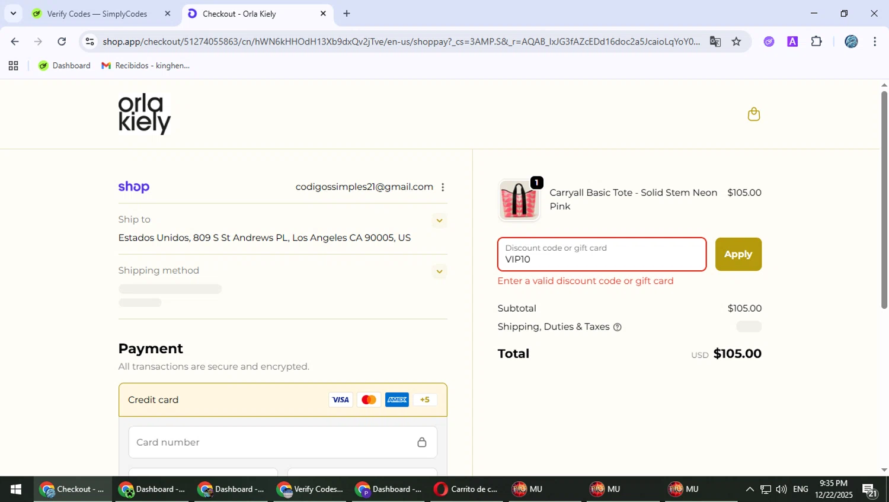This screenshot has width=889, height=502.
Task: Expand the Ship to section
Action: [439, 220]
